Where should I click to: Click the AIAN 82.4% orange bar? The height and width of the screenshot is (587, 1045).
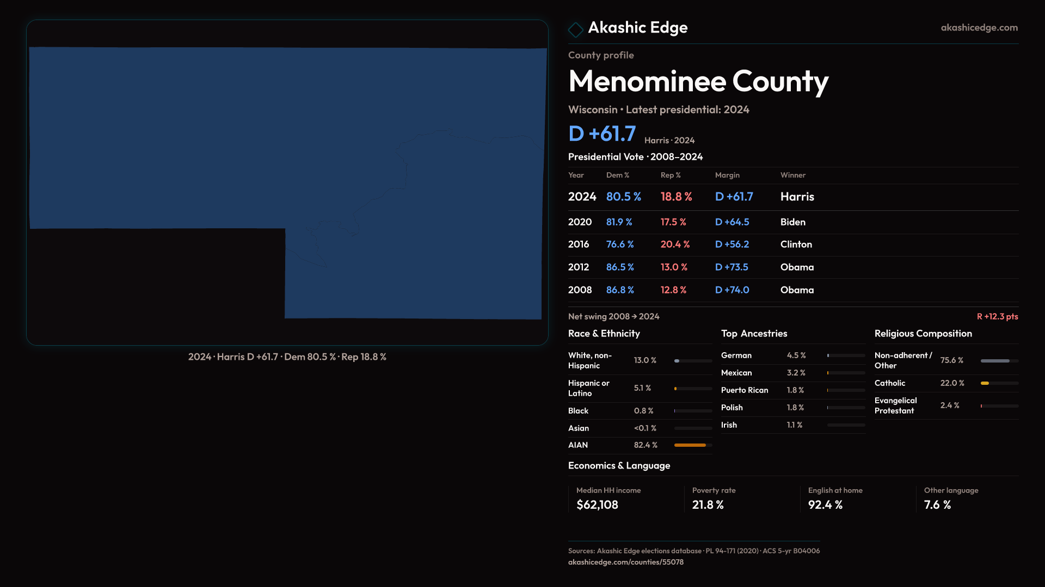point(690,445)
